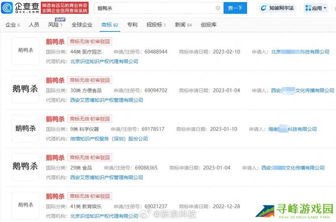Screen dimensions: 336x222
Task: Switch to the 人员 tab
Action: tap(34, 25)
